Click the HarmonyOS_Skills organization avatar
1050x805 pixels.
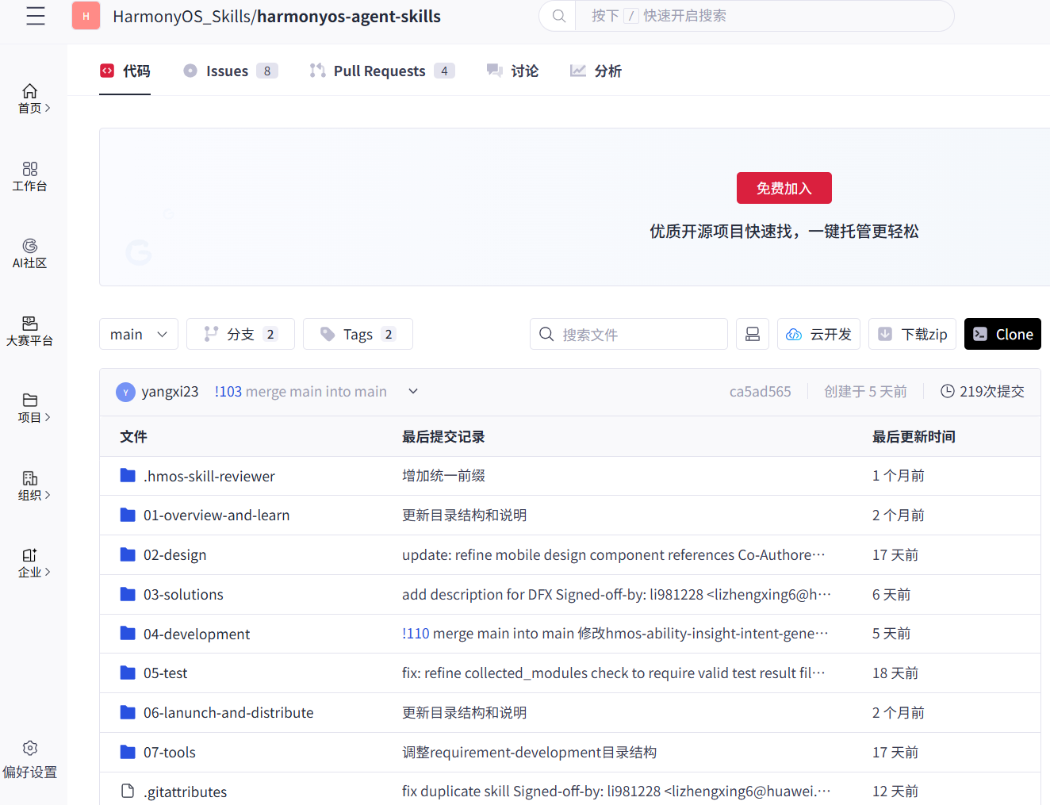[x=86, y=16]
